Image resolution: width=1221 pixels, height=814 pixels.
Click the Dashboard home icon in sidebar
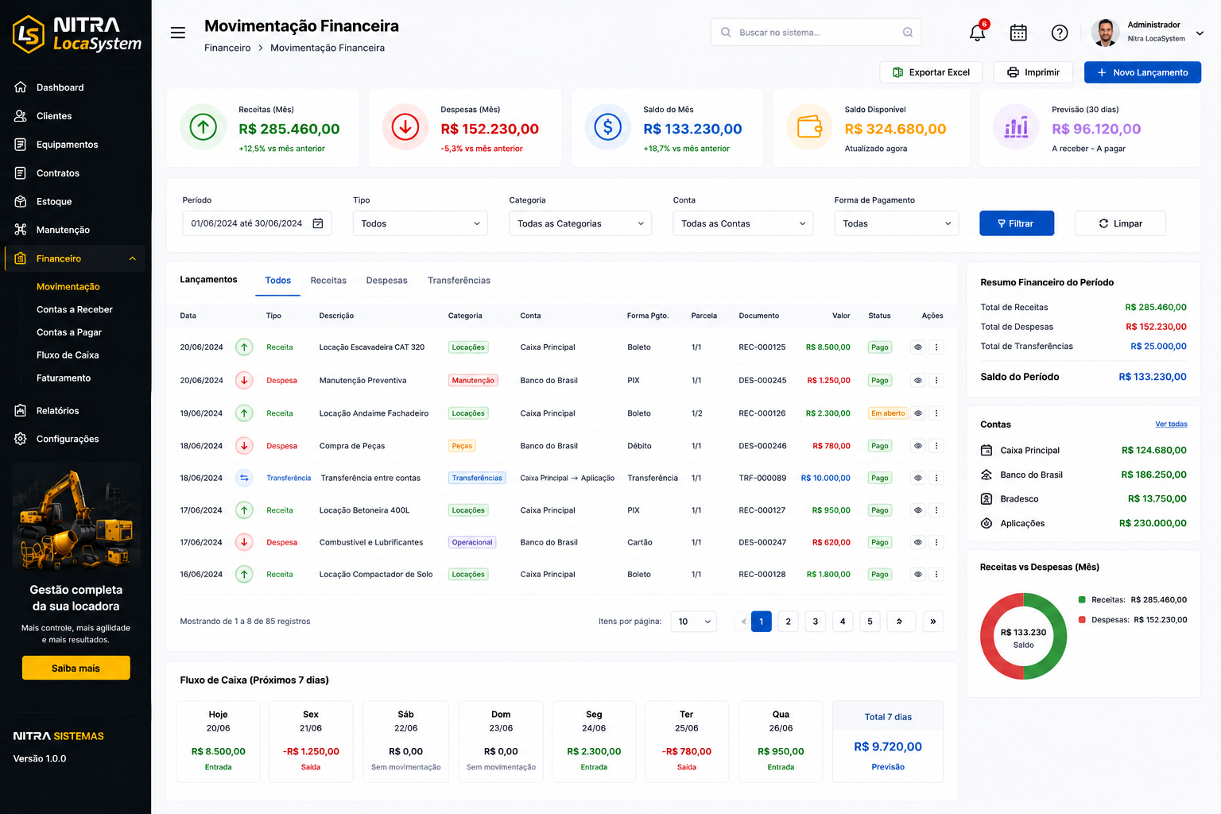(21, 87)
